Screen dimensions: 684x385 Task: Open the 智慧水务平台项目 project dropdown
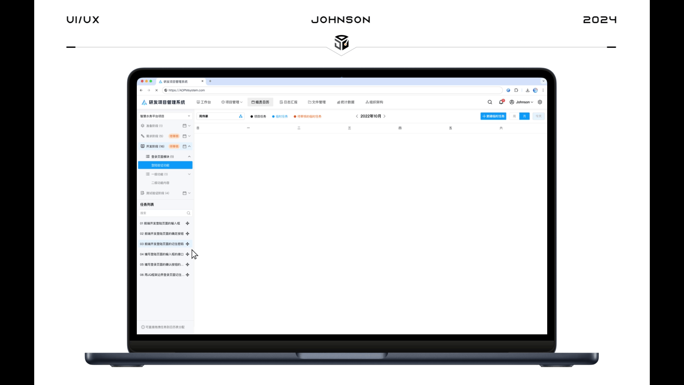[x=165, y=116]
